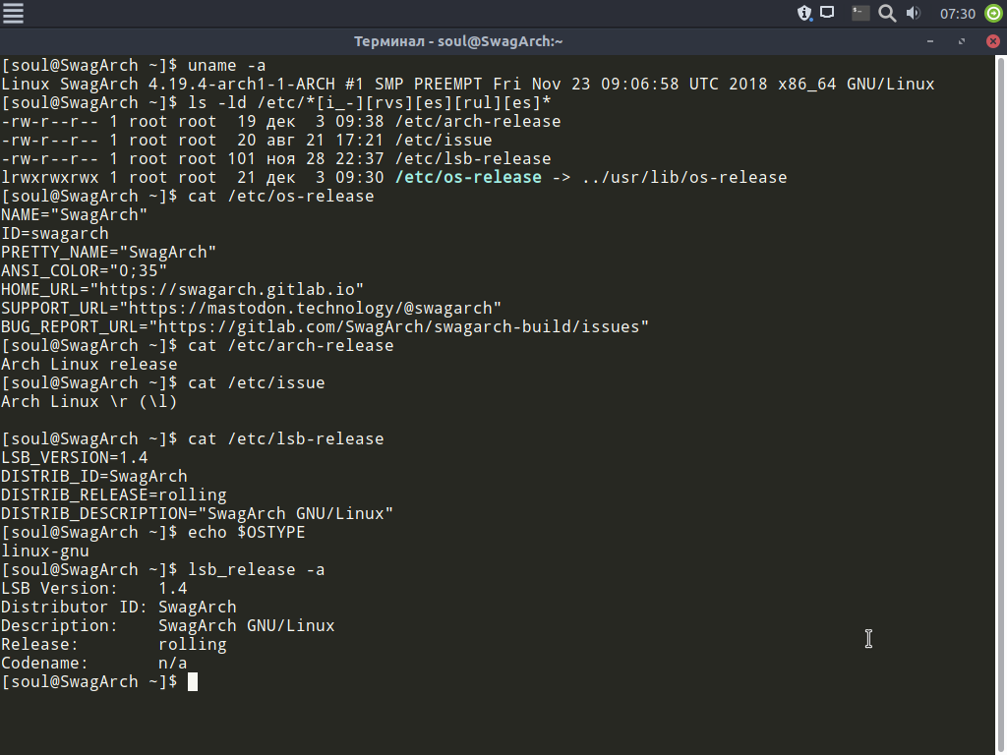Viewport: 1007px width, 755px height.
Task: Click the LSB_VERSION=1.4 line
Action: pos(75,458)
